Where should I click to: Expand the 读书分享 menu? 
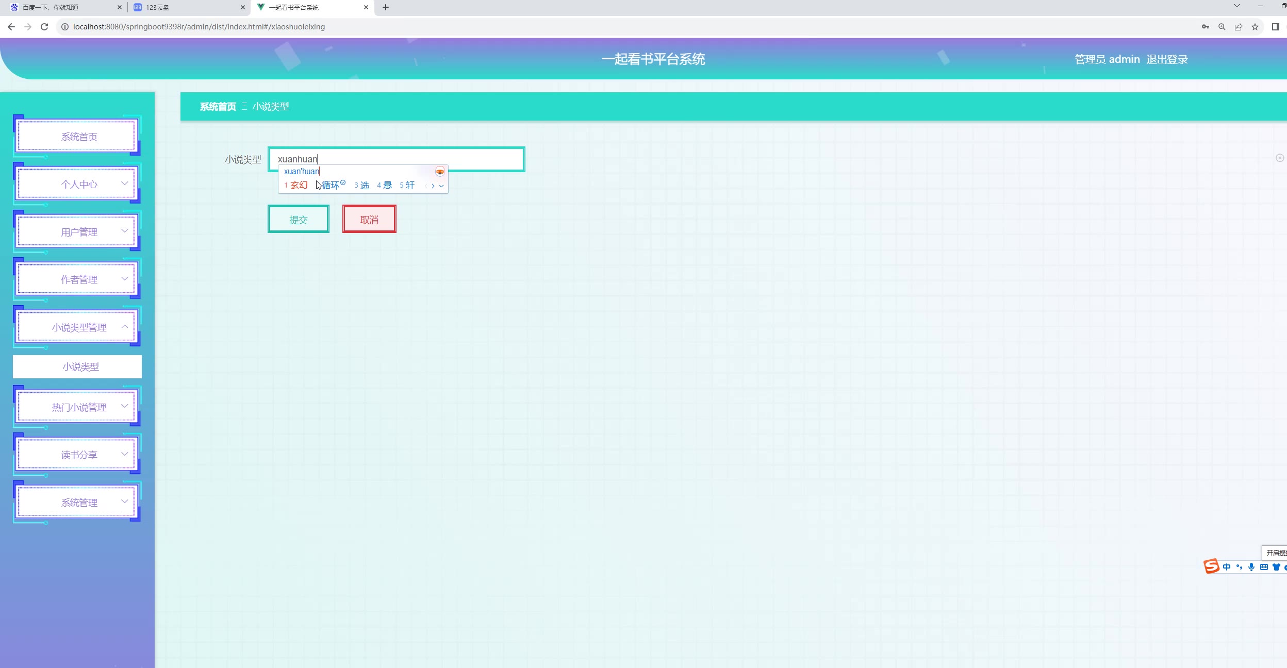click(77, 455)
